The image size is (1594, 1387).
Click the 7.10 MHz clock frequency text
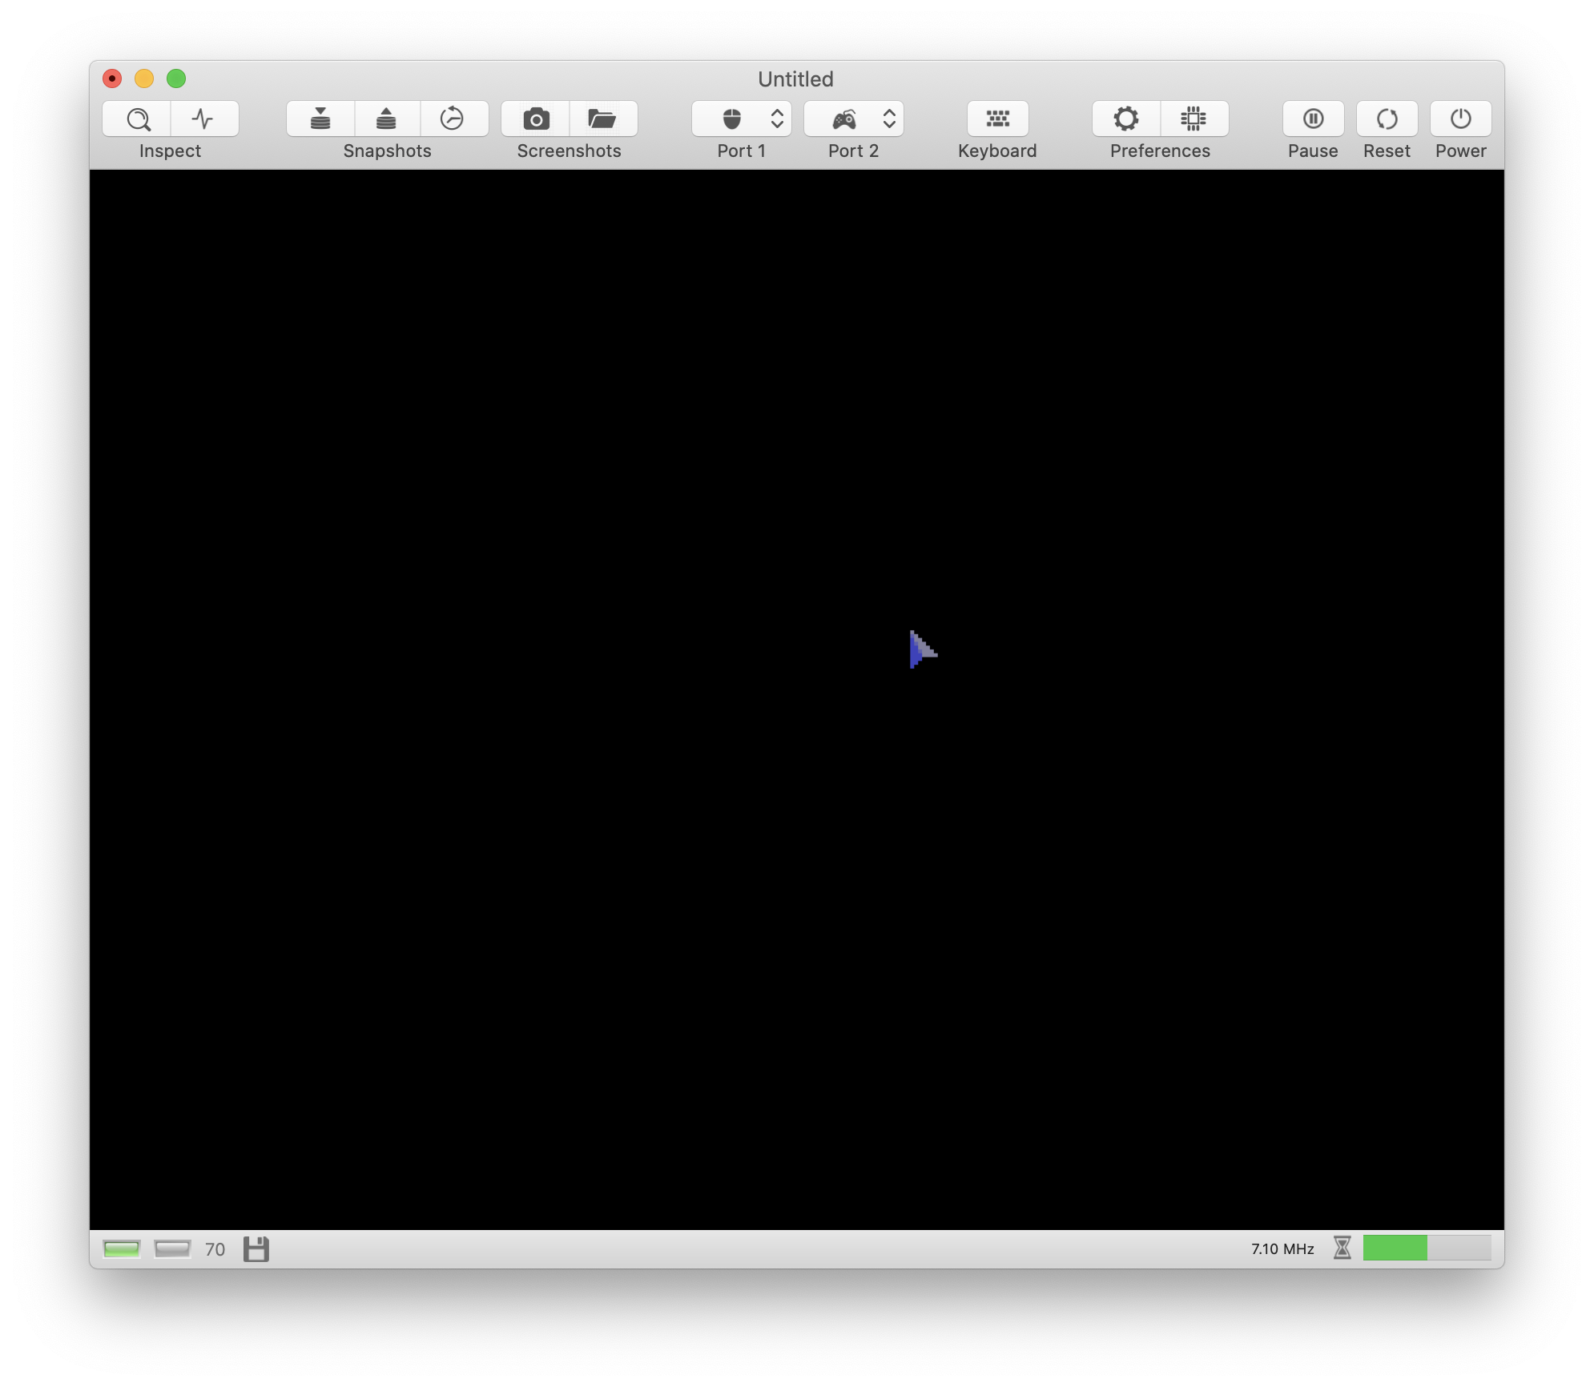[x=1282, y=1248]
